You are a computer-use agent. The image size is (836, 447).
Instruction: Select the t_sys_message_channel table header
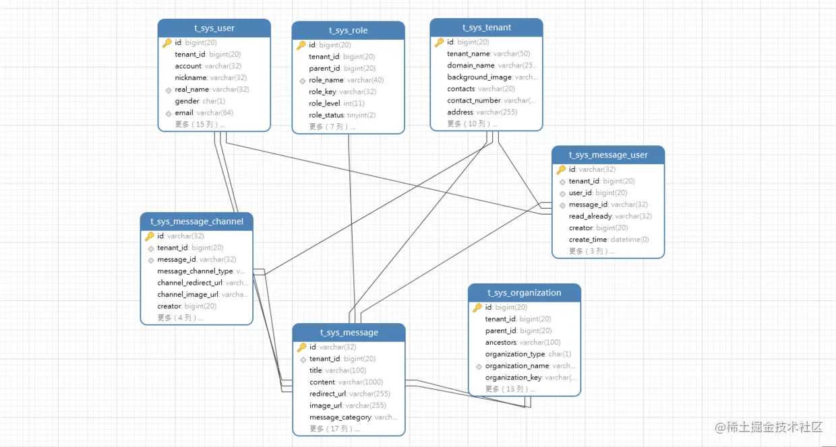click(x=197, y=221)
